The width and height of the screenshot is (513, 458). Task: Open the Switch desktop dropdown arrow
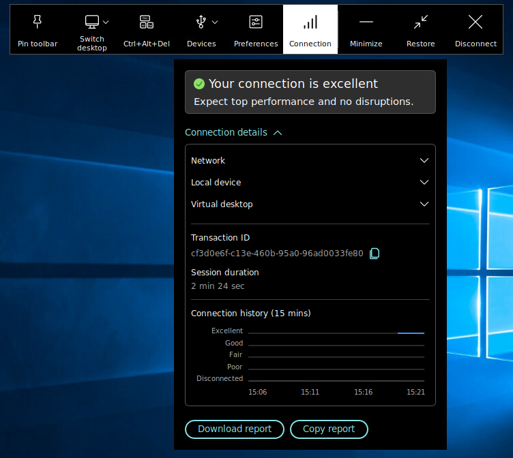[x=106, y=22]
